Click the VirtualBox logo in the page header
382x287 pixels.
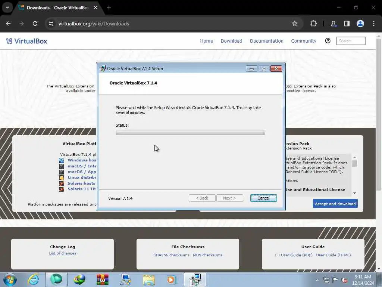[x=26, y=41]
